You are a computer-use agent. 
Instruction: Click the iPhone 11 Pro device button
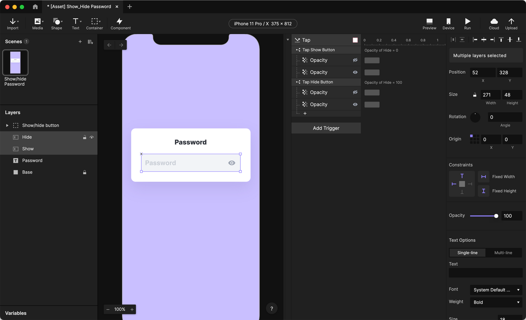pos(263,24)
